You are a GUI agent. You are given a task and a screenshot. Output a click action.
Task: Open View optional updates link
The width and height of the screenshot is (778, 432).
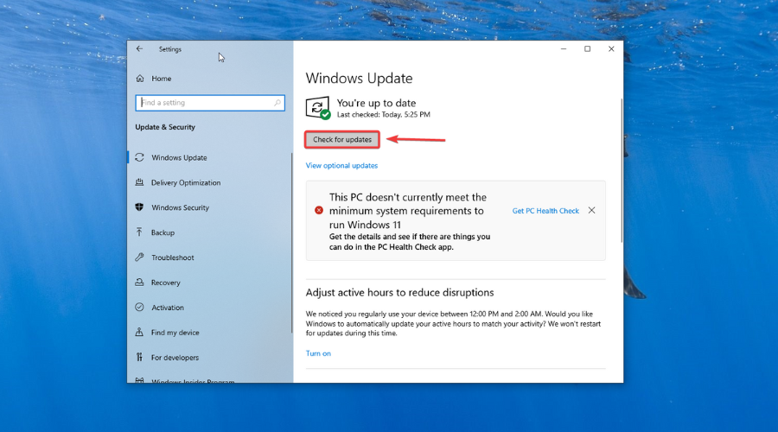click(x=341, y=166)
